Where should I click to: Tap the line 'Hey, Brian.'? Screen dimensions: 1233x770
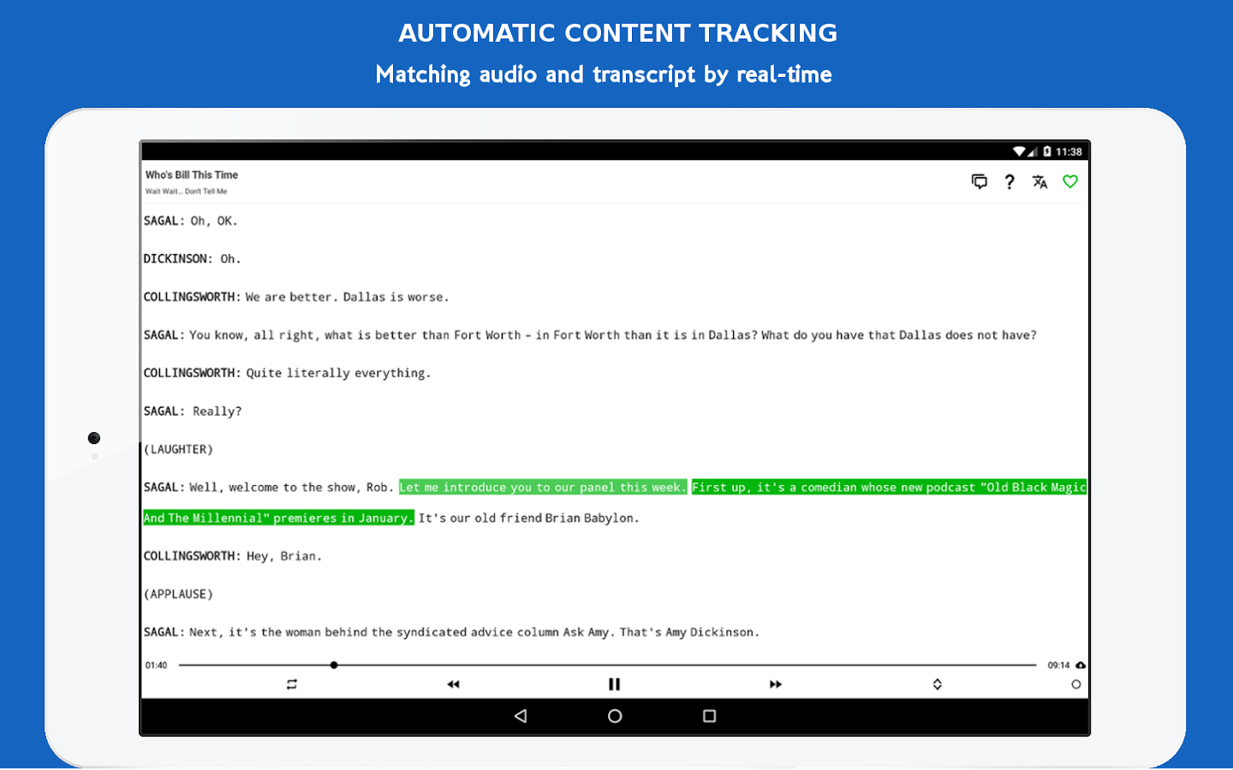pyautogui.click(x=284, y=556)
